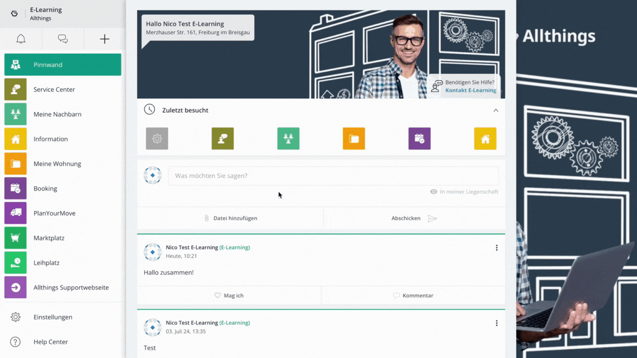Click the plus icon to create new
The height and width of the screenshot is (358, 637).
[105, 39]
